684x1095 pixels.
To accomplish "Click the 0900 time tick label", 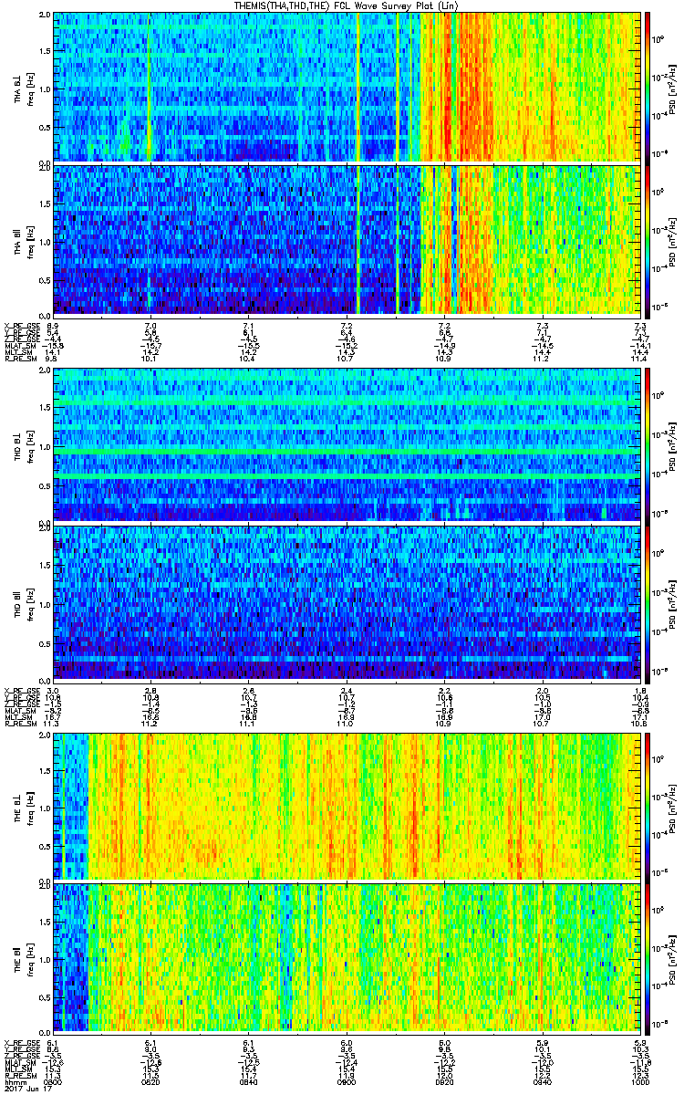I will pyautogui.click(x=346, y=1080).
